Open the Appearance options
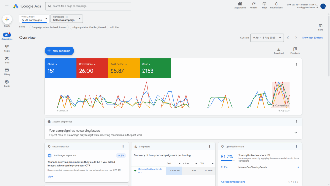 click(x=240, y=5)
